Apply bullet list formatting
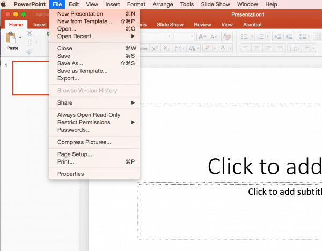 (244, 36)
